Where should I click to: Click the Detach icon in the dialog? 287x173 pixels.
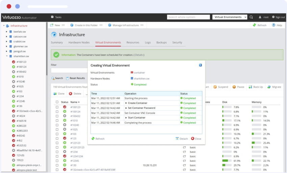pyautogui.click(x=177, y=139)
